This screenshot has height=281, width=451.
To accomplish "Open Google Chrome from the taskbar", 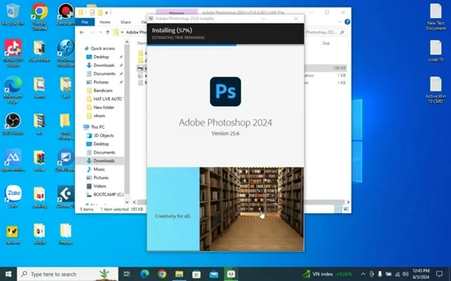I will click(x=162, y=274).
